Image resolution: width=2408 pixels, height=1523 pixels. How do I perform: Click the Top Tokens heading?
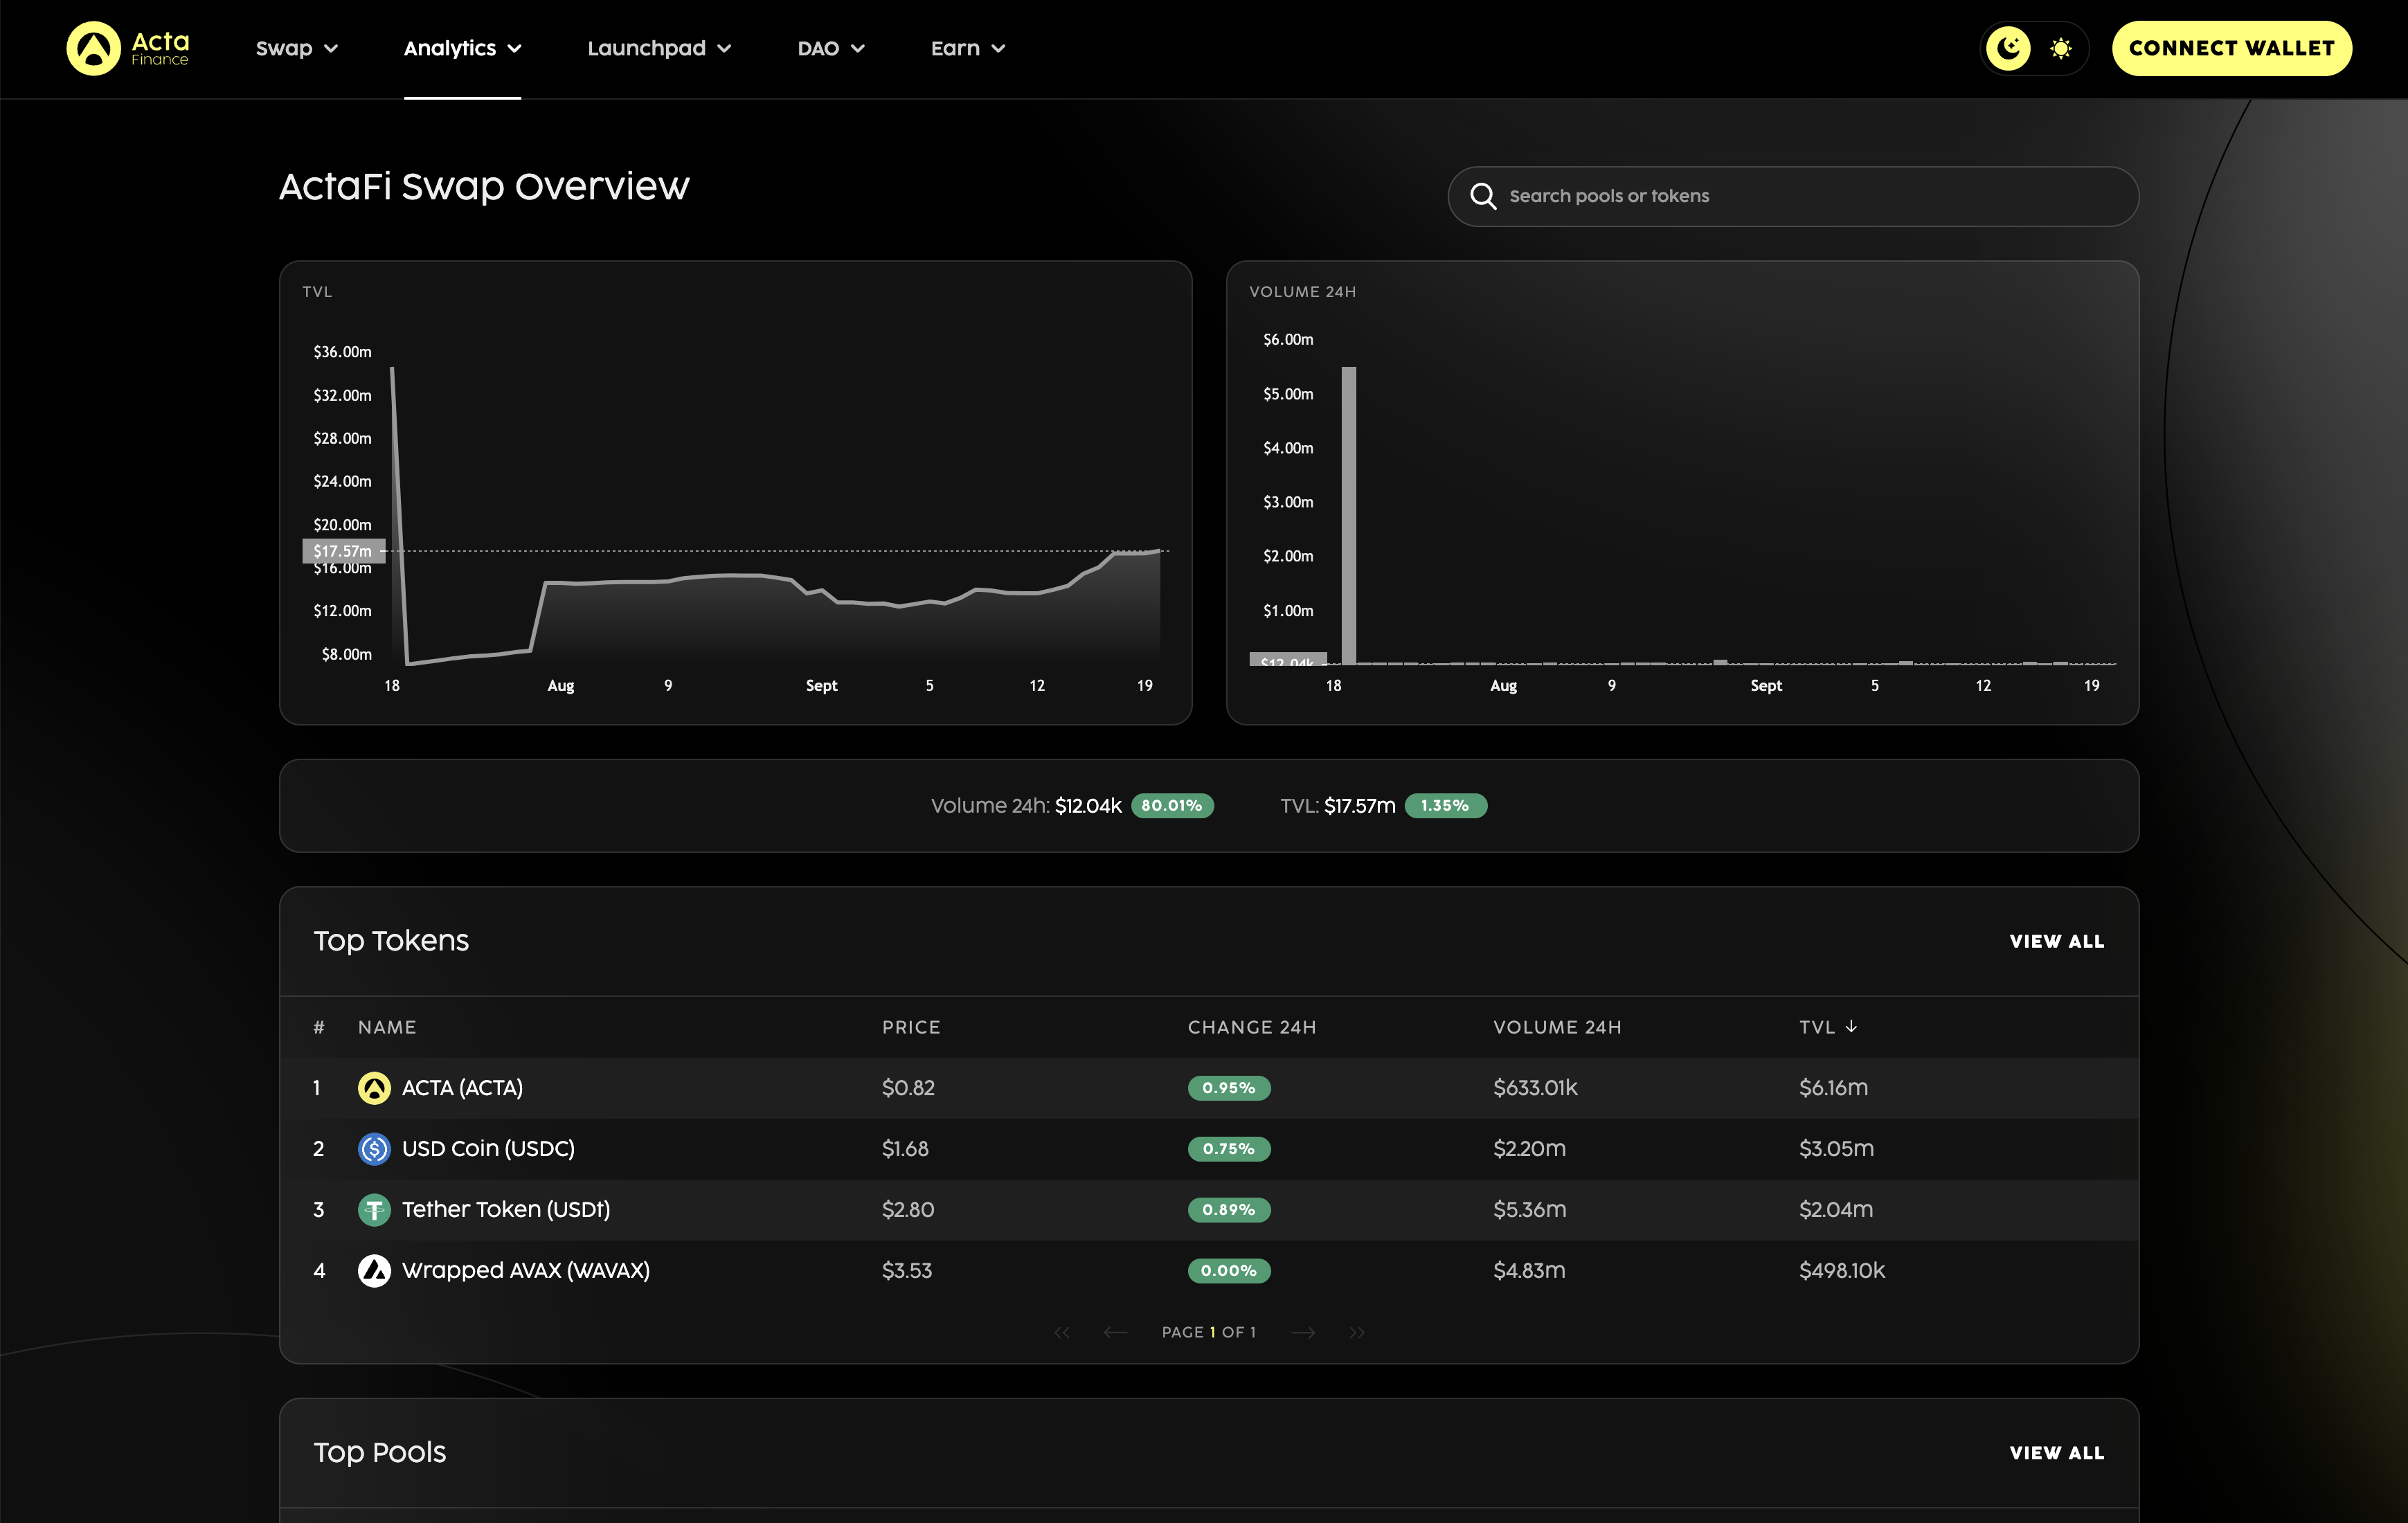[x=391, y=941]
